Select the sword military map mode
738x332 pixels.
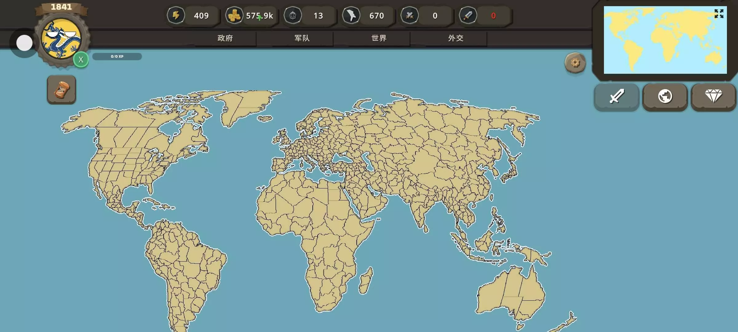(617, 97)
